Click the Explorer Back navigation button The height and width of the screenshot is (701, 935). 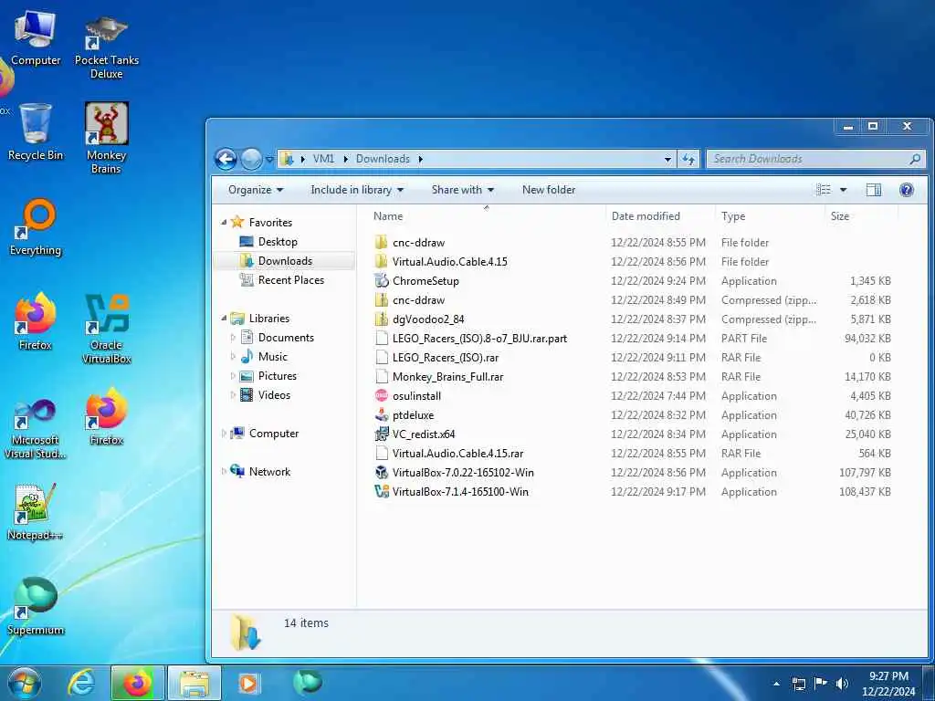(226, 159)
